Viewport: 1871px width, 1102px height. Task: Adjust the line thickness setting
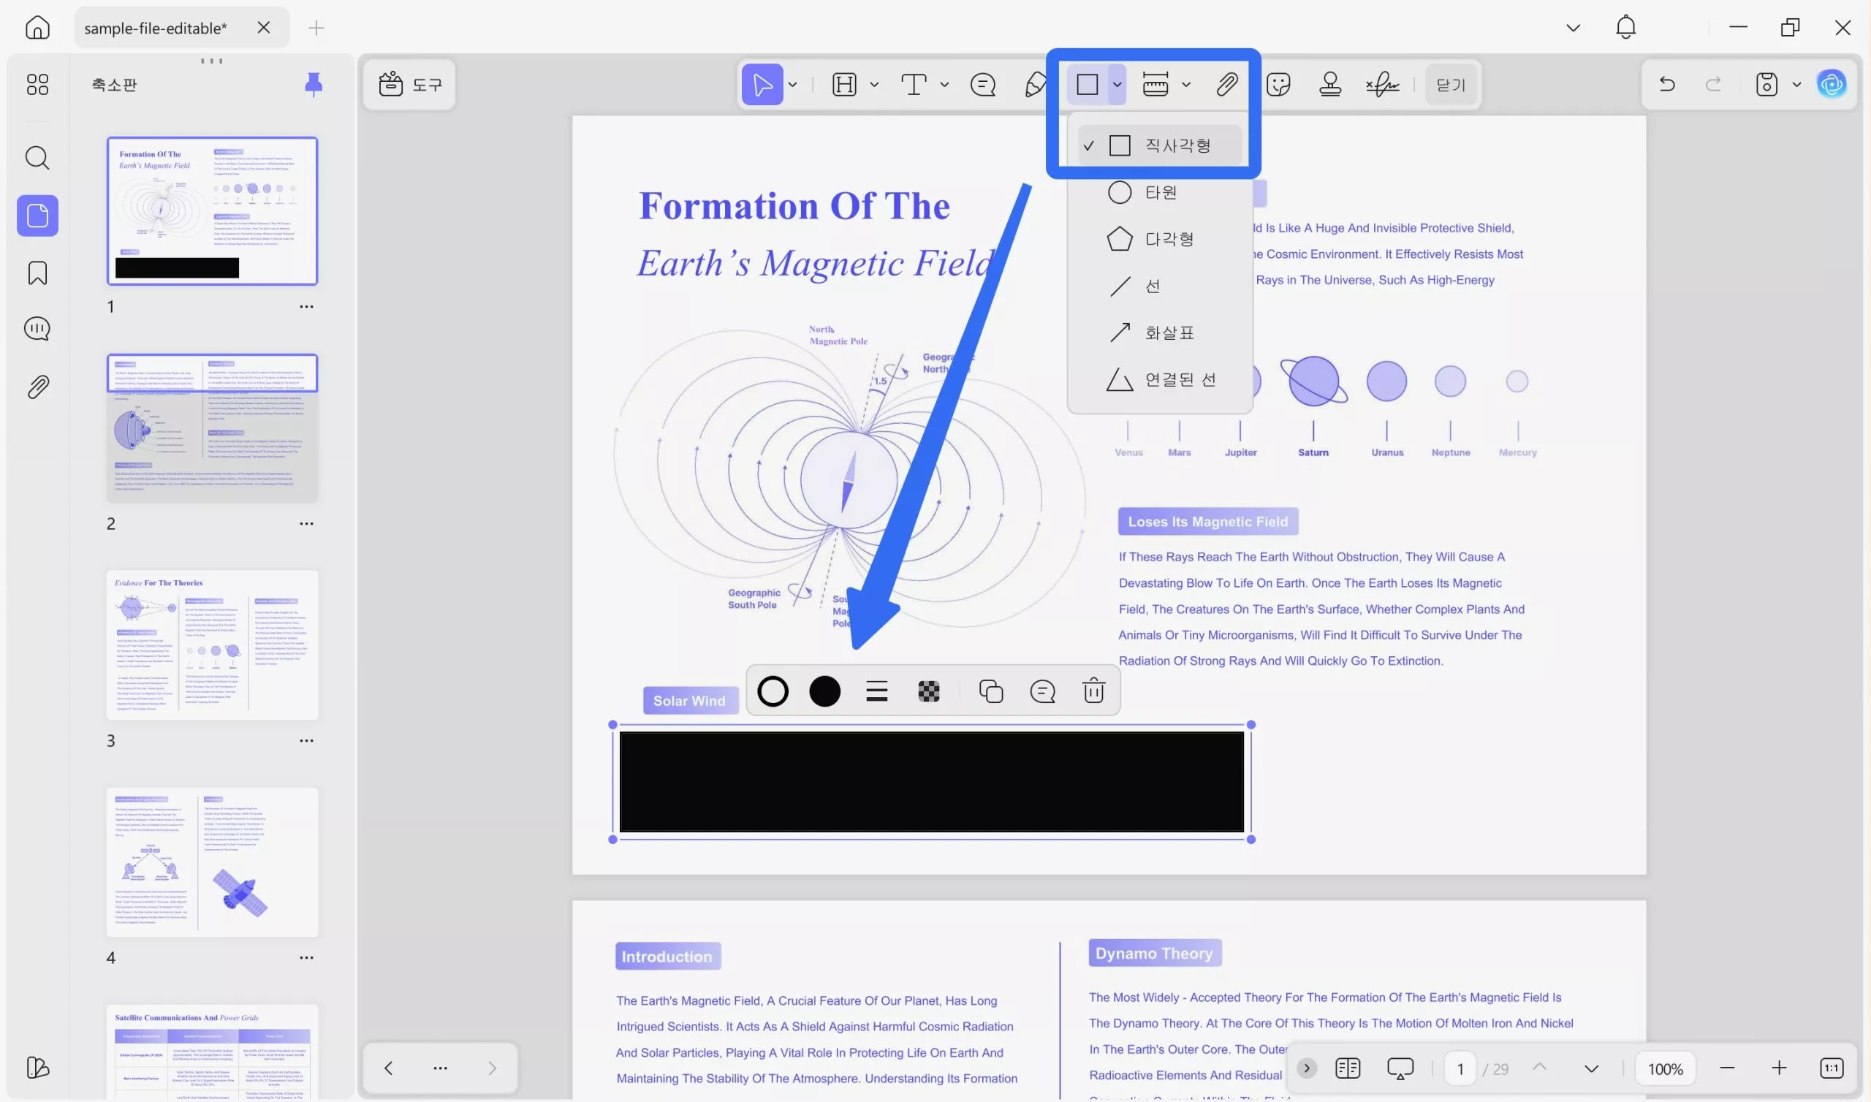[877, 691]
